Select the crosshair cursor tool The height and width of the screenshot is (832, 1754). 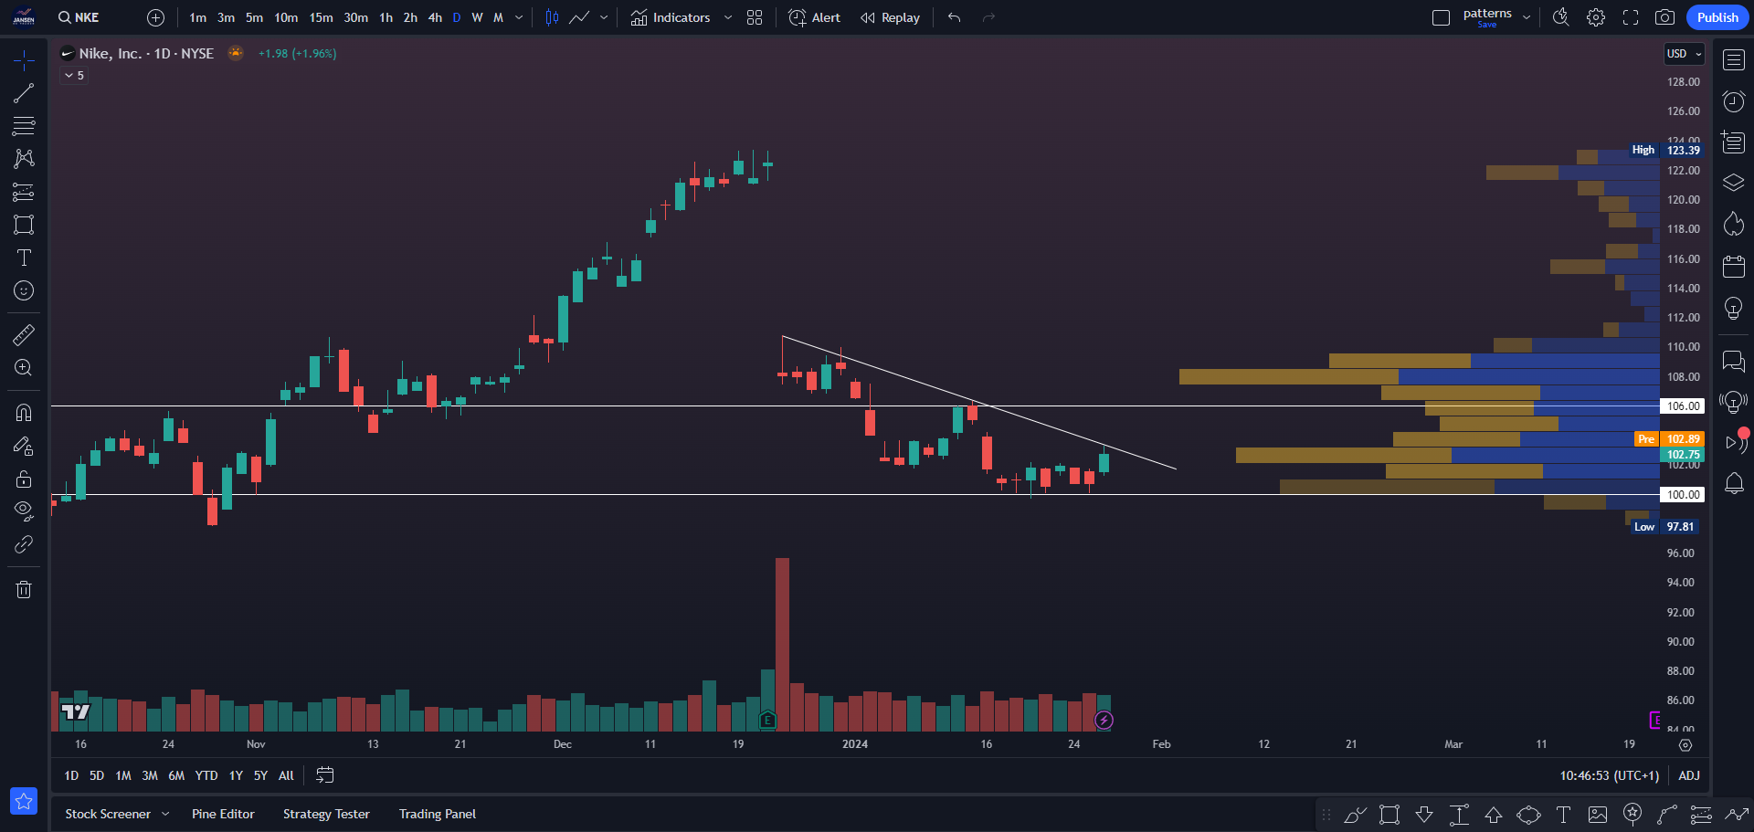pyautogui.click(x=24, y=60)
